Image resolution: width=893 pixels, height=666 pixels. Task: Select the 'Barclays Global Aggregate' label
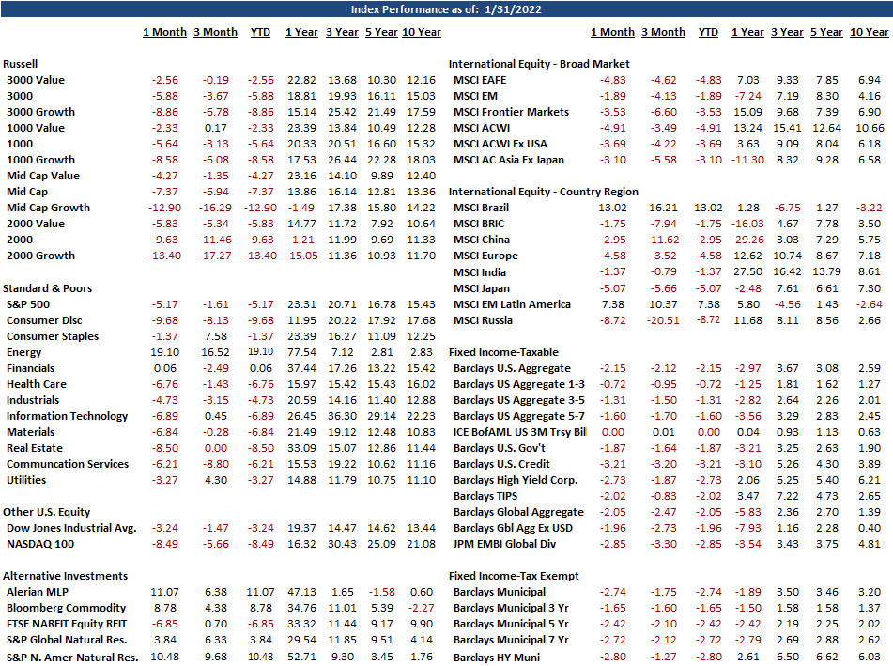tap(518, 512)
